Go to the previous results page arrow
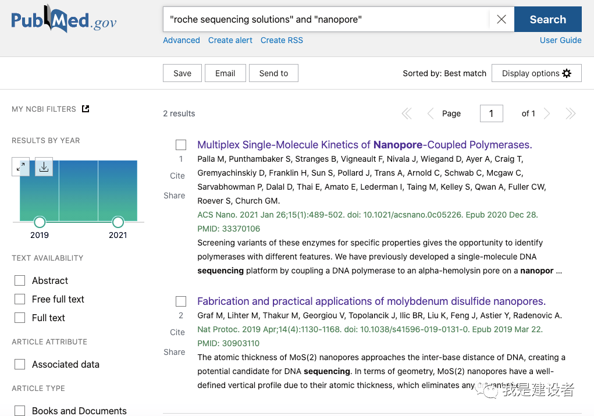The height and width of the screenshot is (416, 594). [x=431, y=113]
